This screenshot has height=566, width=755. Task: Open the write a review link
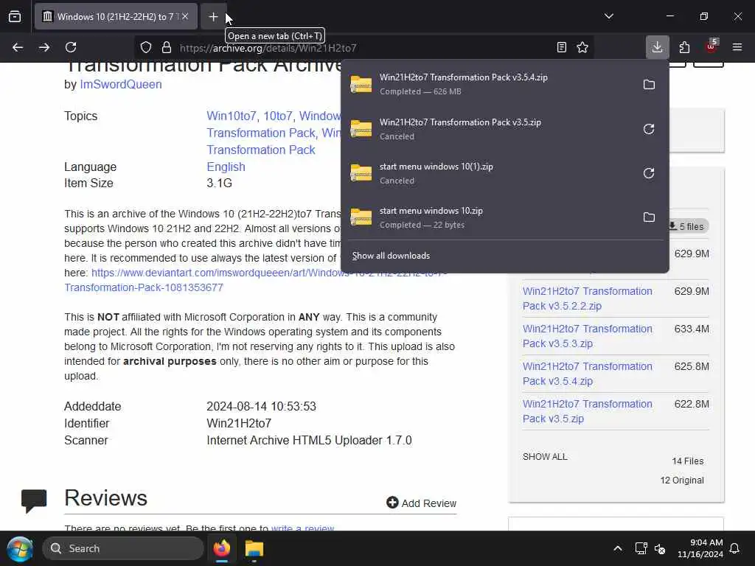coord(302,528)
